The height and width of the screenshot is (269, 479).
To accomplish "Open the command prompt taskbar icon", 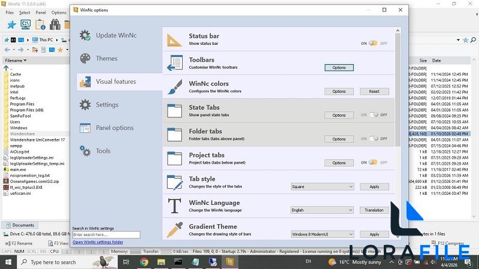I will click(x=178, y=262).
